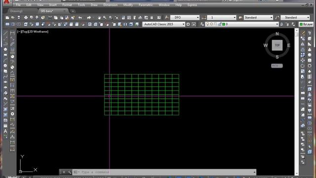This screenshot has width=316, height=178.
Task: Open the Parametric menu
Action: click(146, 5)
